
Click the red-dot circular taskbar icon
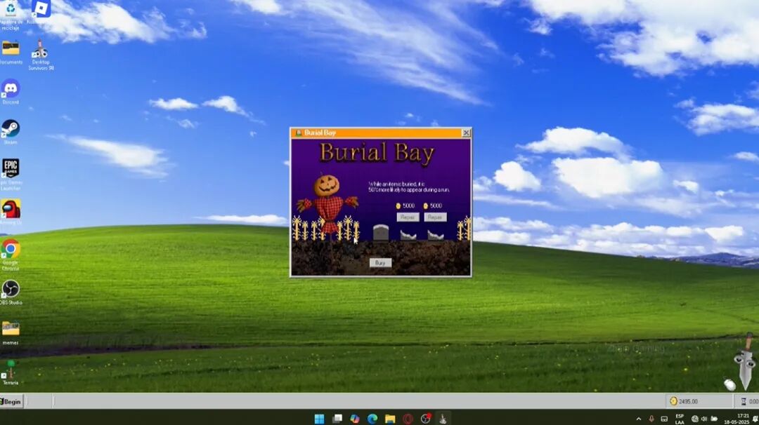[425, 419]
